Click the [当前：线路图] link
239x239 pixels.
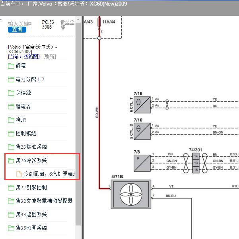pyautogui.click(x=24, y=56)
